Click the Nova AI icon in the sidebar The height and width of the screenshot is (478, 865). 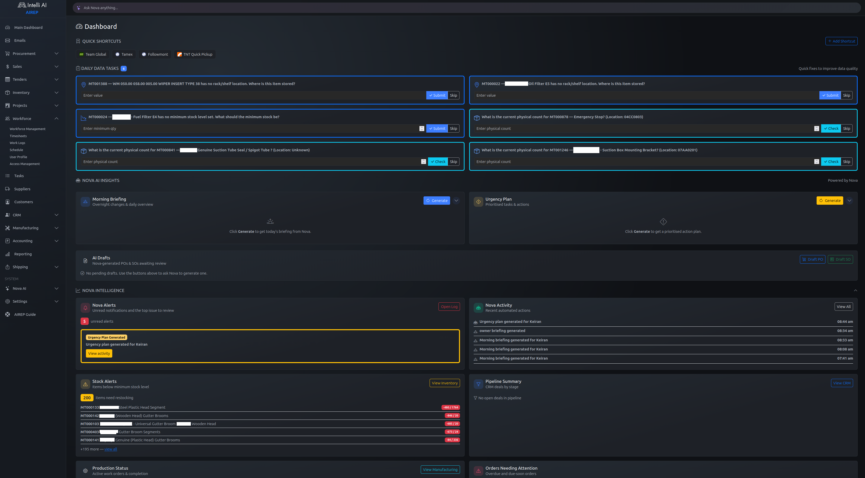[x=7, y=288]
